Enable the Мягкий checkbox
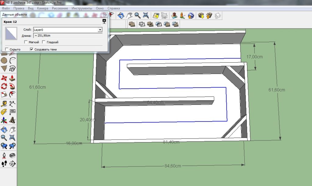 26,42
